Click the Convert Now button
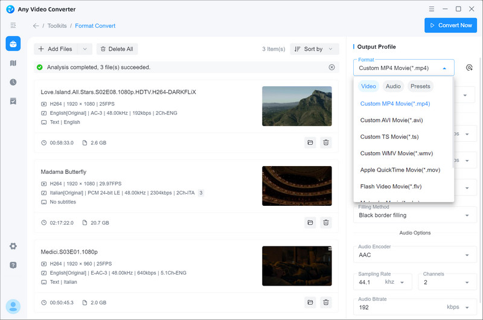Viewport: 483px width, 320px height. click(450, 25)
